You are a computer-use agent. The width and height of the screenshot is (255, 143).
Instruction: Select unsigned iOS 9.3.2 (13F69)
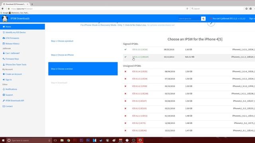point(139,86)
